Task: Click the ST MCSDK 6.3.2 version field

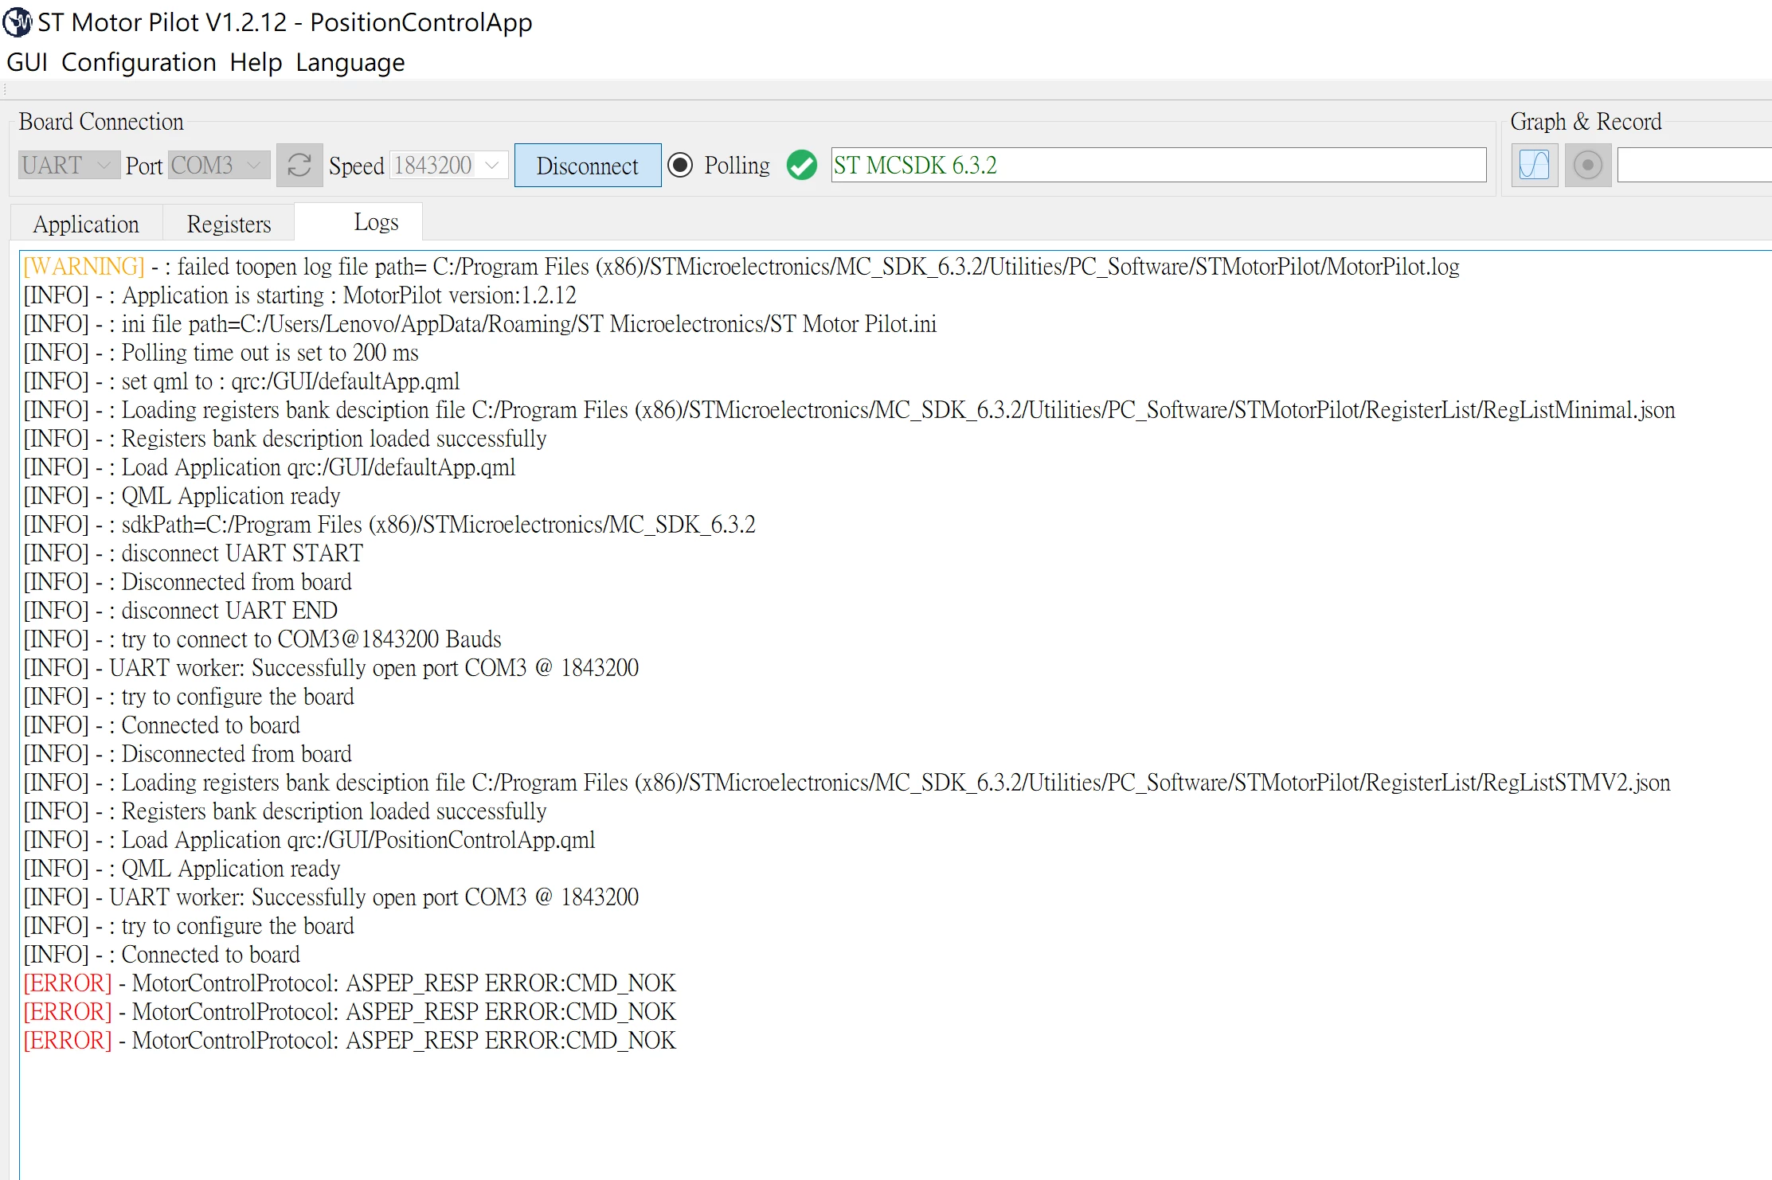Action: [1158, 166]
